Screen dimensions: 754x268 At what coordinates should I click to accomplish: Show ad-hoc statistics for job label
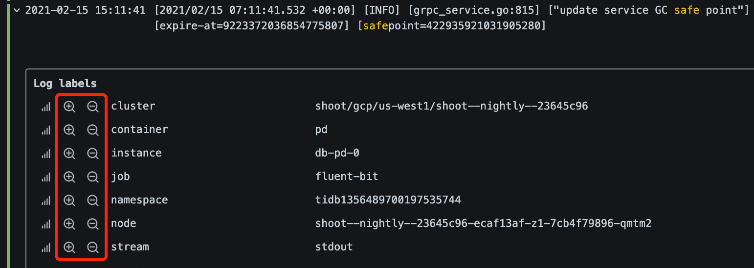46,178
